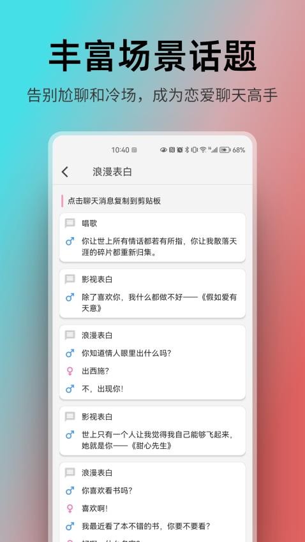Click the chat bubble icon next to 唱歌
This screenshot has width=305, height=542.
(70, 223)
